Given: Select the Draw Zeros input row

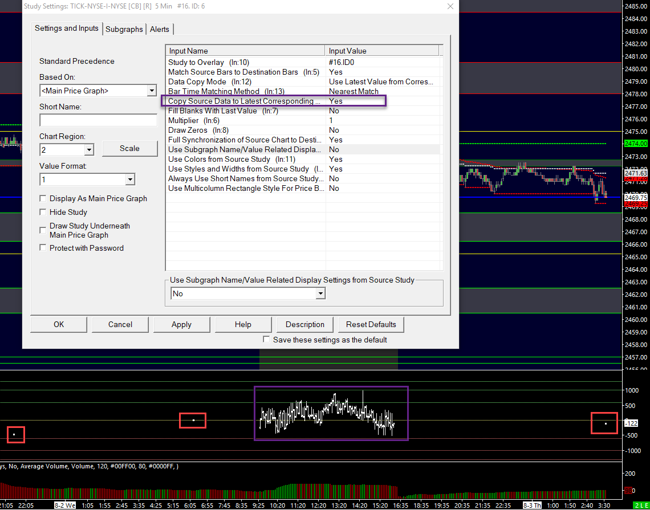Looking at the screenshot, I should (303, 130).
